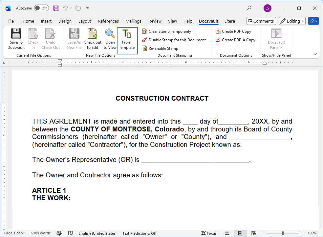
Task: Click the CONSTRUCTION CONTRACT heading
Action: pos(162,98)
